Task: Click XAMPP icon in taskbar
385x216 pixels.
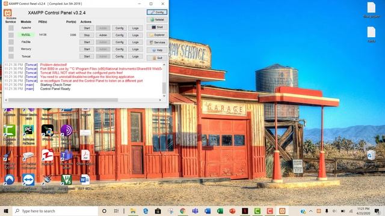Action: [282, 211]
